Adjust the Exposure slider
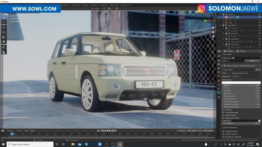Image resolution: width=262 pixels, height=147 pixels. (241, 85)
